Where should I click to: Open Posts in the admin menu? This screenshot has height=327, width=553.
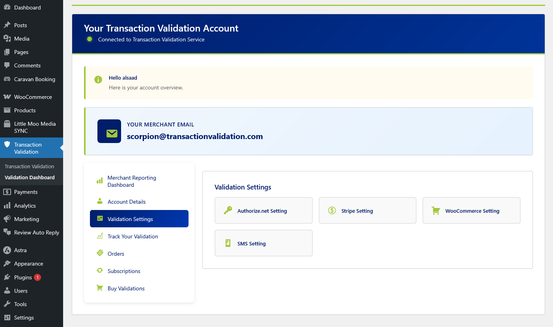(x=32, y=25)
